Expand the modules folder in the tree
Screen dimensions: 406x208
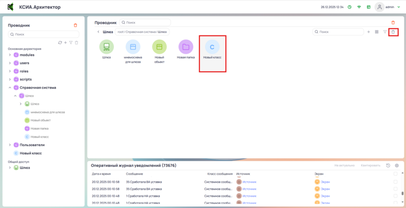pos(10,55)
